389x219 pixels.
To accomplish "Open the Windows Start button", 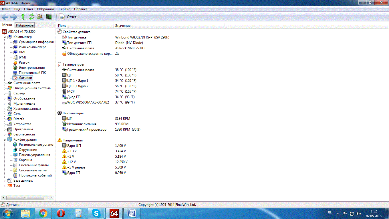I will 8,213.
